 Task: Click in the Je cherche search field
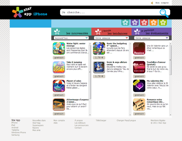coord(110,12)
